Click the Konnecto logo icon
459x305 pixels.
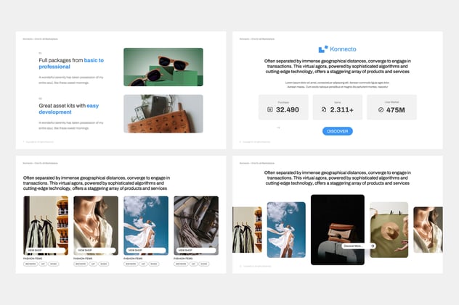pos(323,49)
